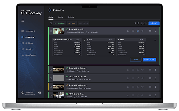Open route map icon for Route with 10 HLS
The height and width of the screenshot is (111, 179).
coord(128,31)
